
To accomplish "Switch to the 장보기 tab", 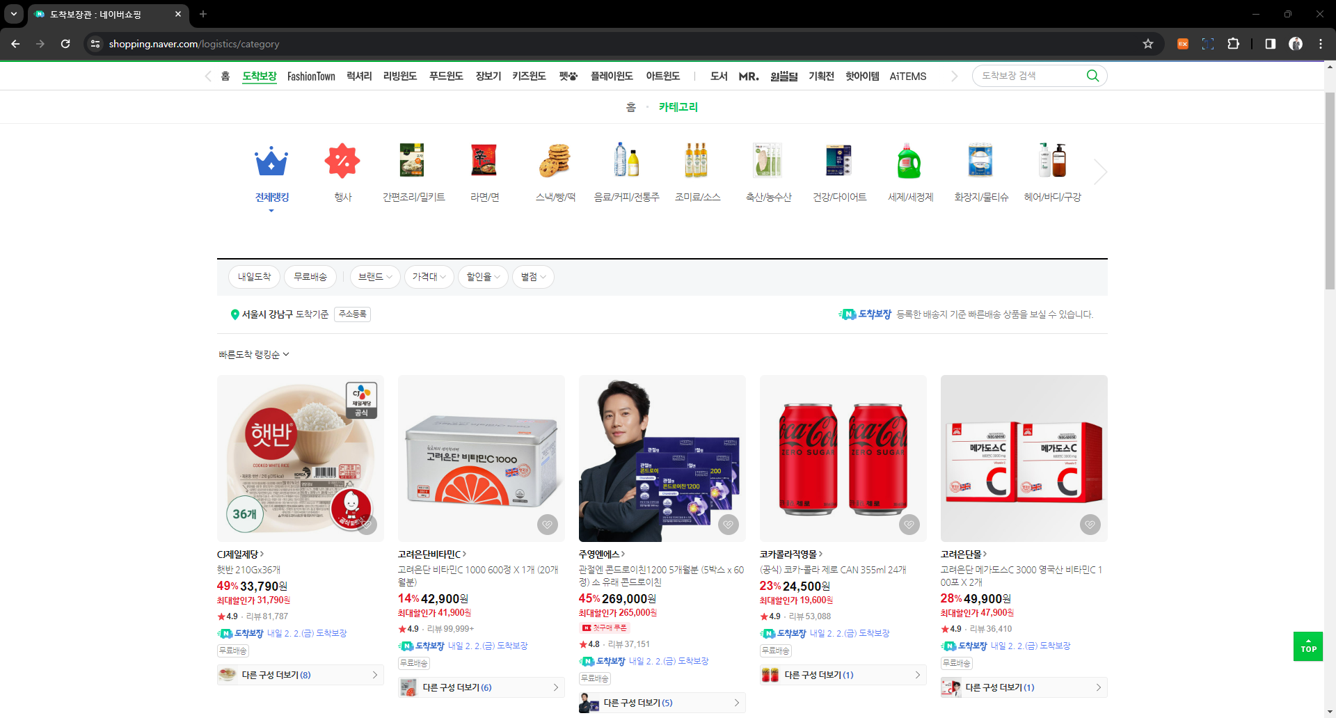I will pyautogui.click(x=488, y=77).
